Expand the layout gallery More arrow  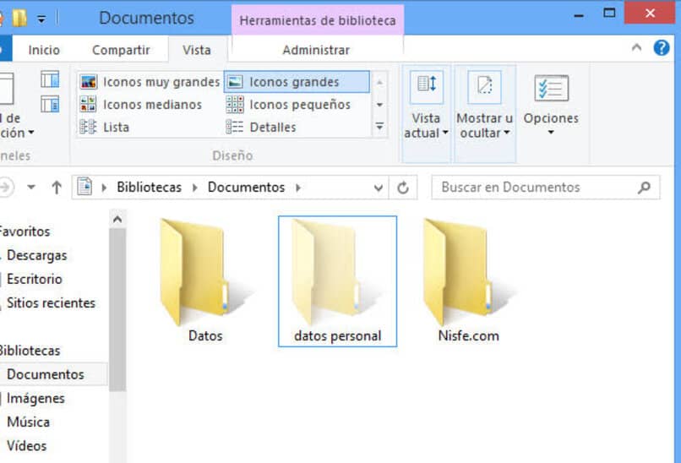[x=379, y=127]
